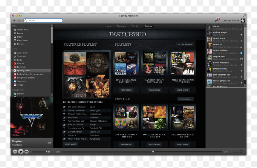This screenshot has height=168, width=257.
Task: Click the volume speaker icon
Action: click(x=48, y=152)
